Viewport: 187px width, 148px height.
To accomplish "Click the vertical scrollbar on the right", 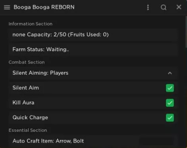I will (x=186, y=32).
